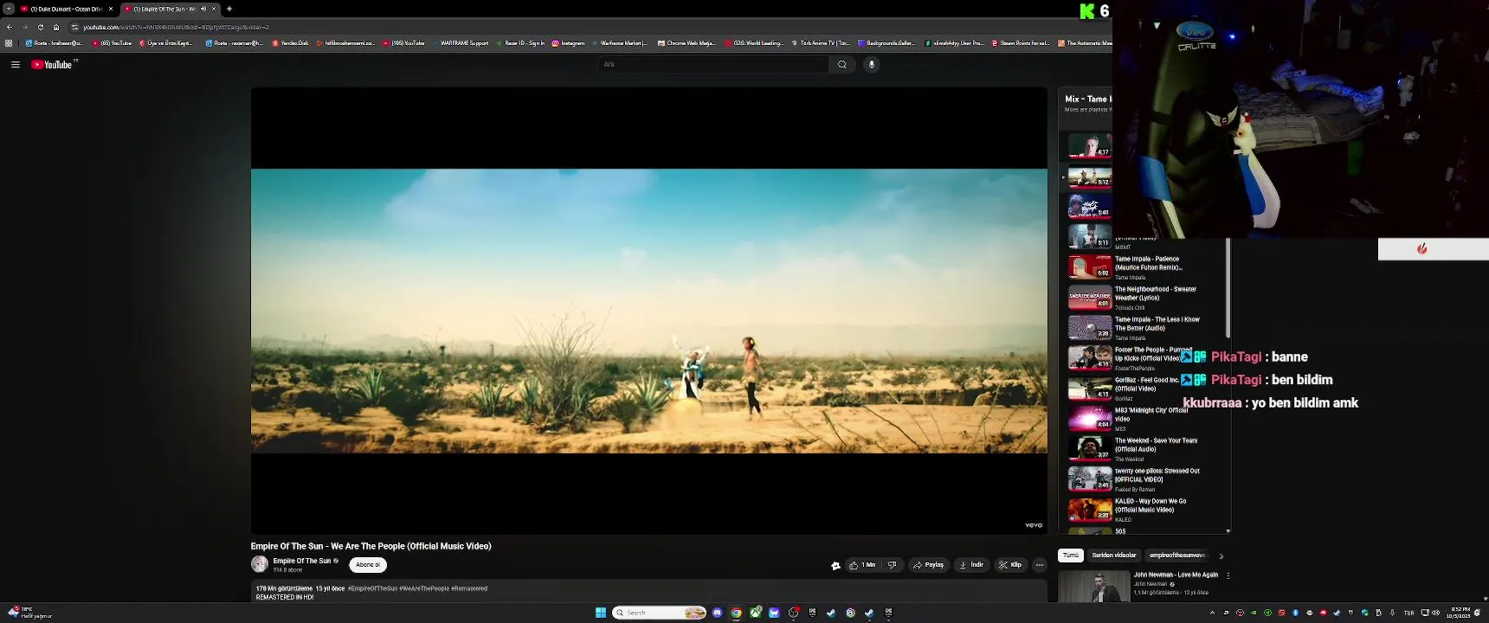Go back with the browser back arrow
Screen dimensions: 1489x623
pos(9,27)
